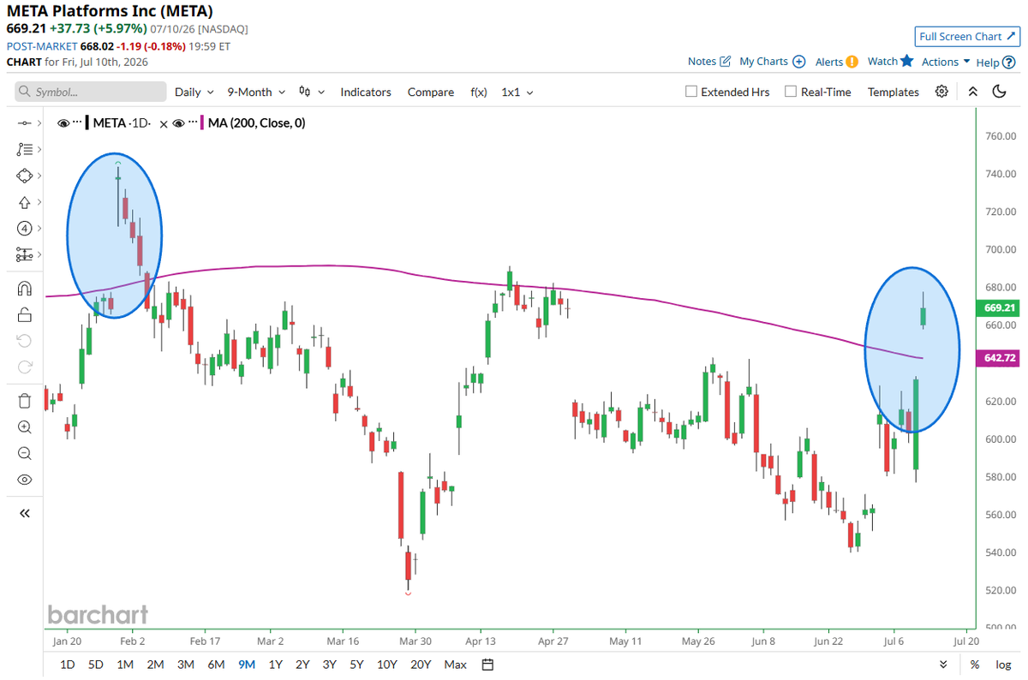Image resolution: width=1028 pixels, height=680 pixels.
Task: Expand the Actions dropdown menu
Action: pos(945,62)
